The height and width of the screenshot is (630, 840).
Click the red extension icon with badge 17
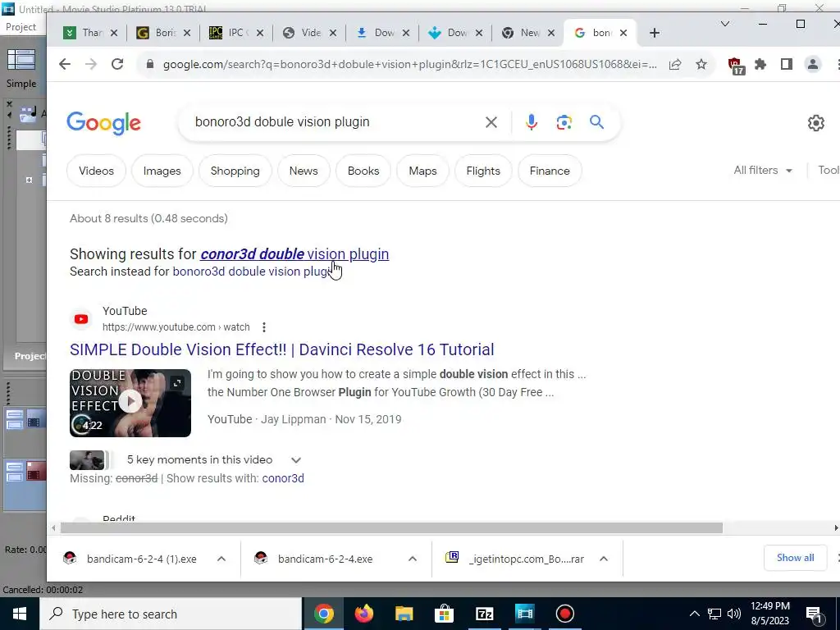tap(736, 66)
